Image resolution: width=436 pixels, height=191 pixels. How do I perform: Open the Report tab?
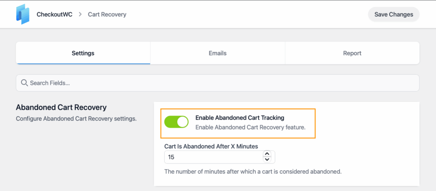pos(352,53)
